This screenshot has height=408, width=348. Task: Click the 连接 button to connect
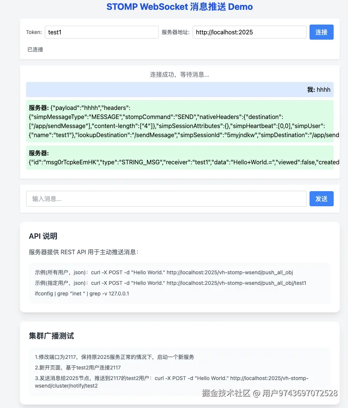[x=321, y=32]
